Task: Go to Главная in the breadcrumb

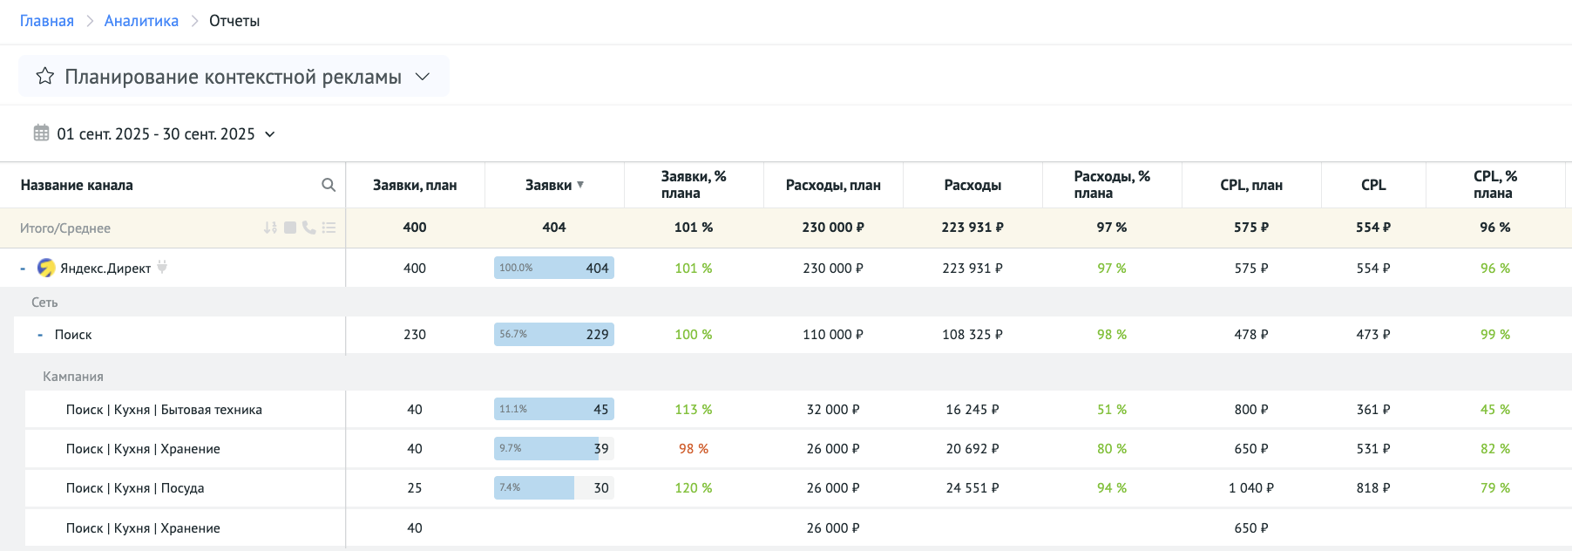Action: (x=47, y=21)
